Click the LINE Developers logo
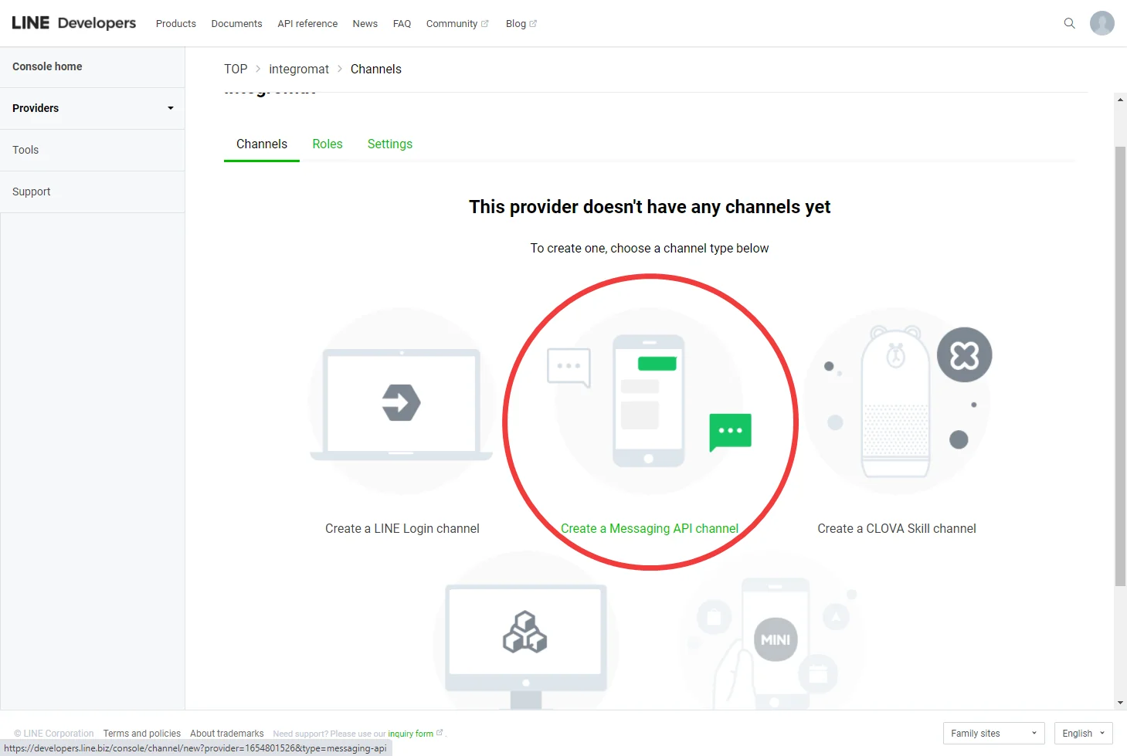Viewport: 1127px width, 756px height. (74, 23)
